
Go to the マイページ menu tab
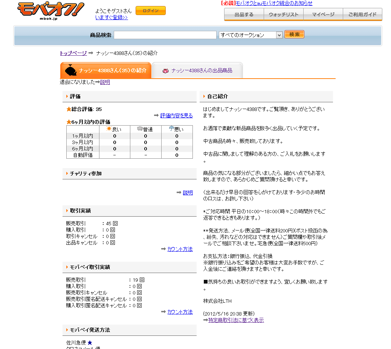coord(323,15)
